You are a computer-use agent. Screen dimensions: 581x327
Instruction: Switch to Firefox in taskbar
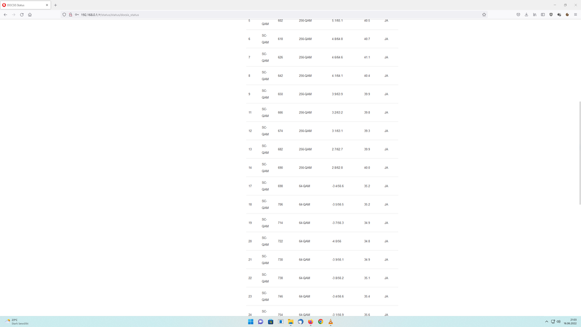tap(311, 321)
